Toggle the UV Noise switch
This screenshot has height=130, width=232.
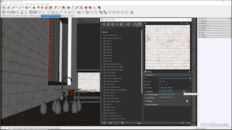coord(188,101)
